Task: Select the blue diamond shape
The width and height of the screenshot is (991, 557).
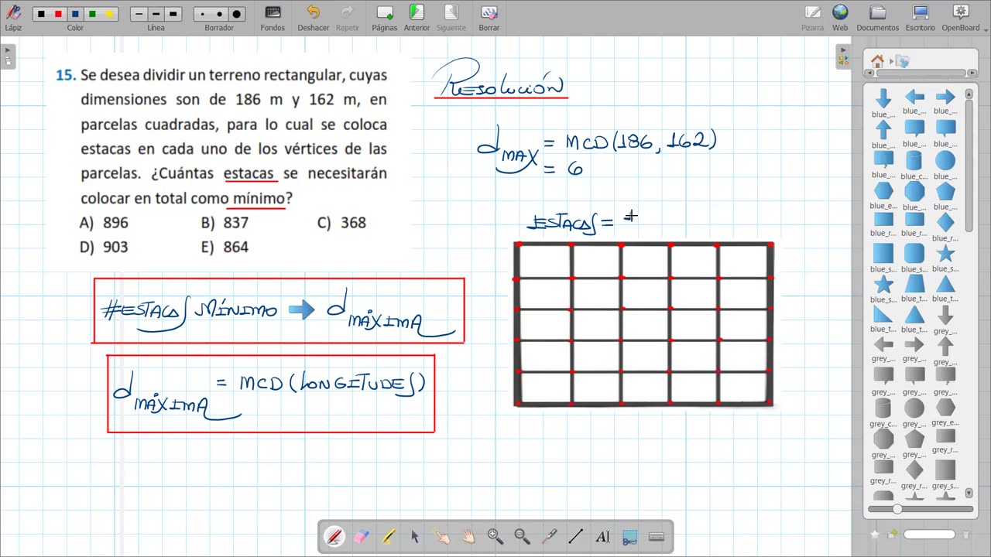Action: coord(945,223)
